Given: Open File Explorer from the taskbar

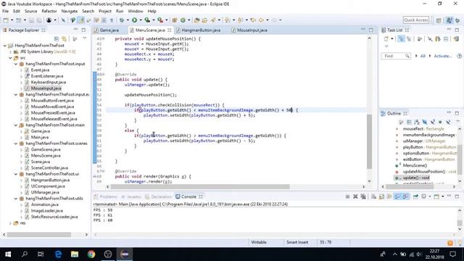Looking at the screenshot, I should [75, 254].
